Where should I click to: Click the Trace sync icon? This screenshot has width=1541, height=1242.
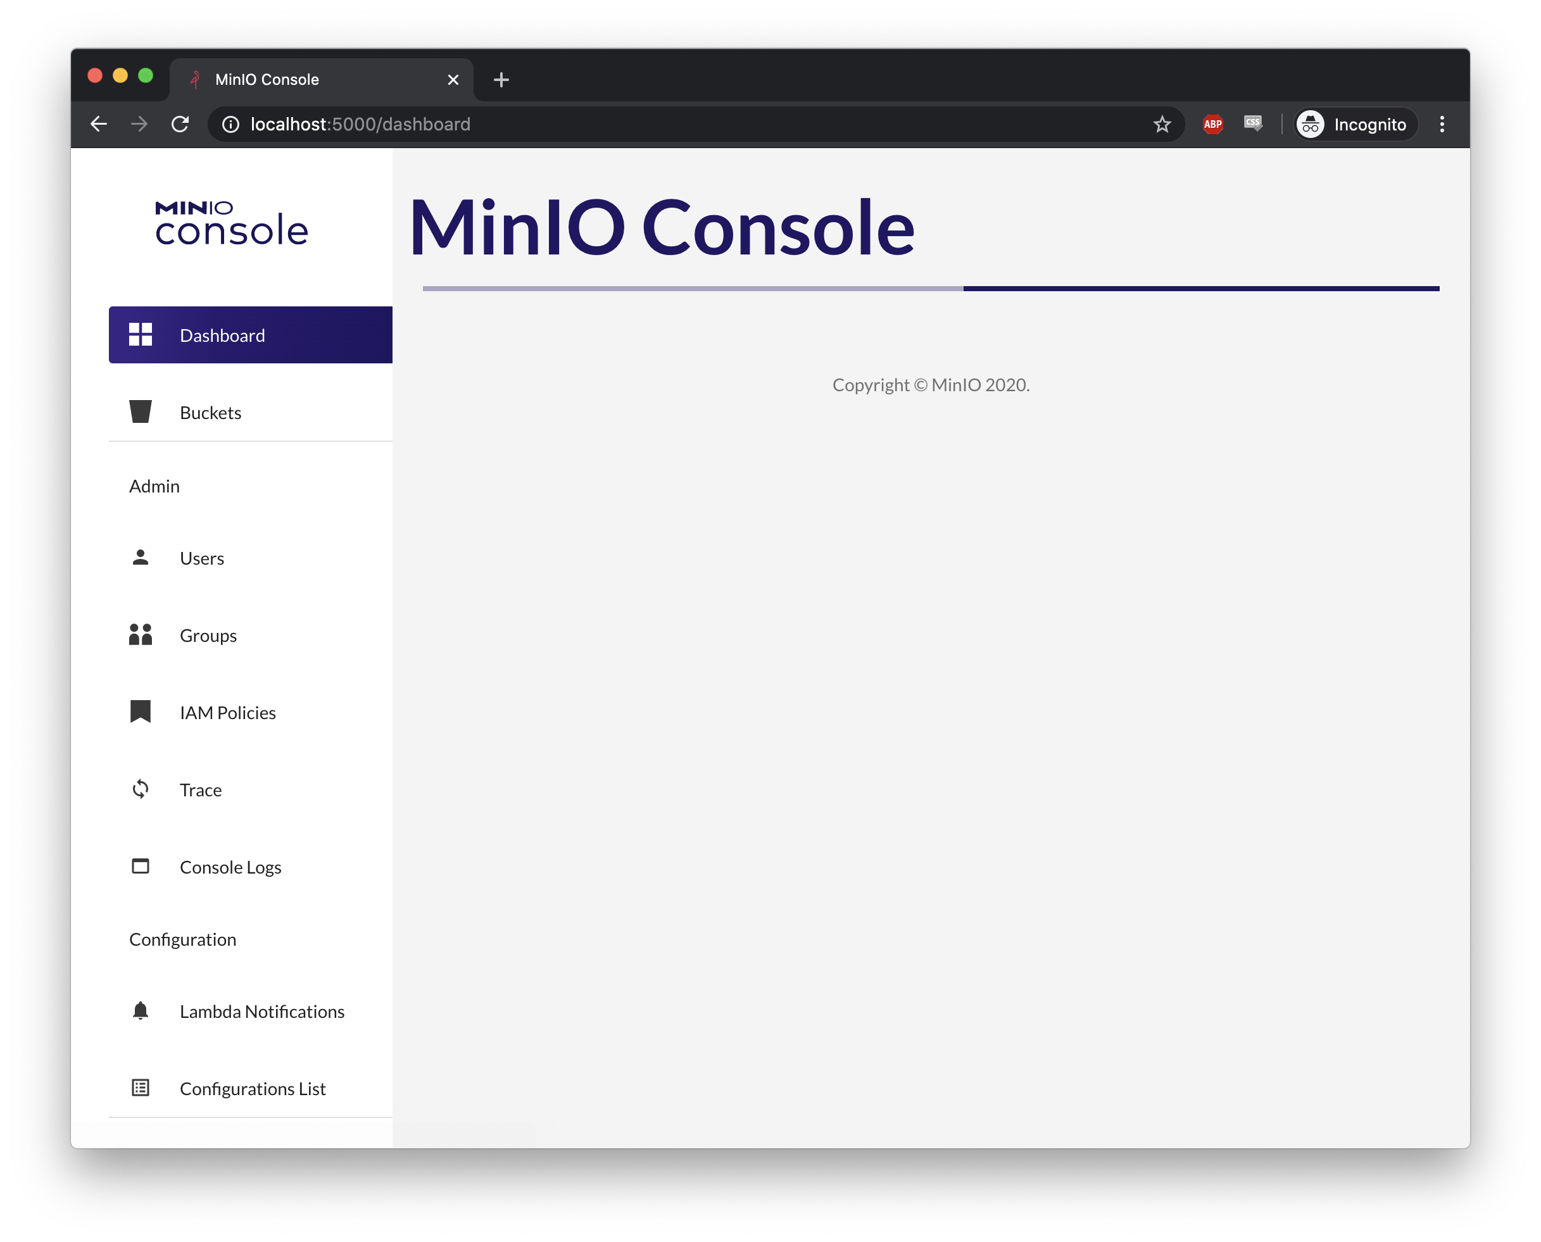(x=140, y=789)
